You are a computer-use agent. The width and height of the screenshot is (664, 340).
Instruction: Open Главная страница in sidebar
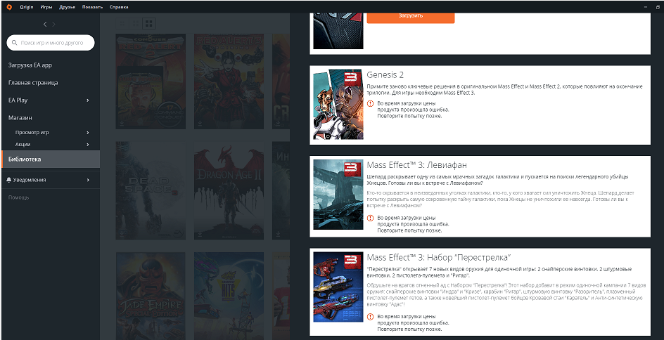(33, 83)
